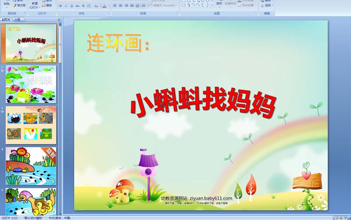Switch to Slide Sorter view in status bar
Image resolution: width=351 pixels, height=220 pixels.
341,218
